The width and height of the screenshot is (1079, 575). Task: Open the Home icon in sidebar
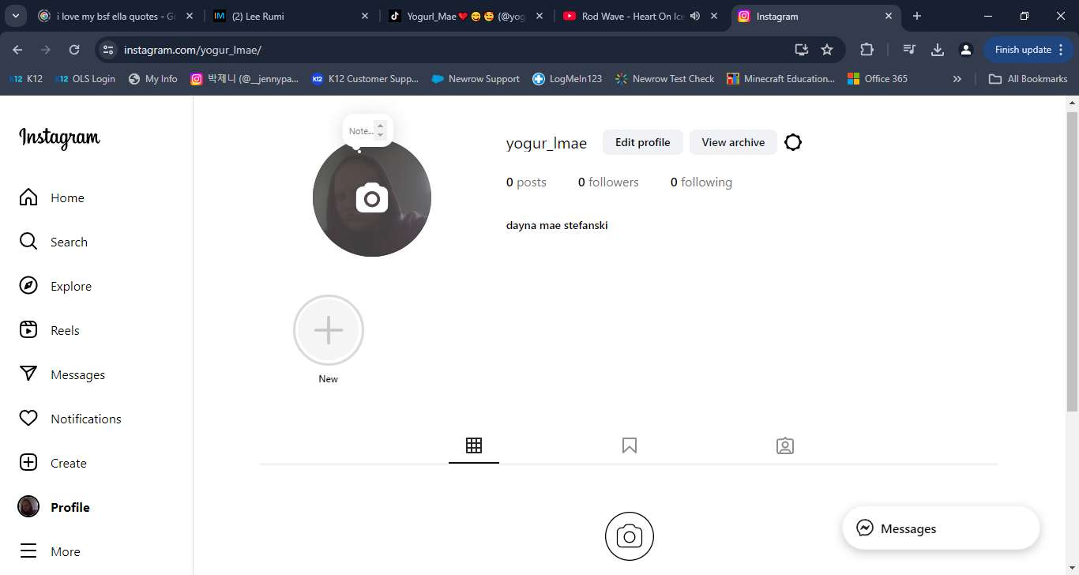tap(28, 197)
